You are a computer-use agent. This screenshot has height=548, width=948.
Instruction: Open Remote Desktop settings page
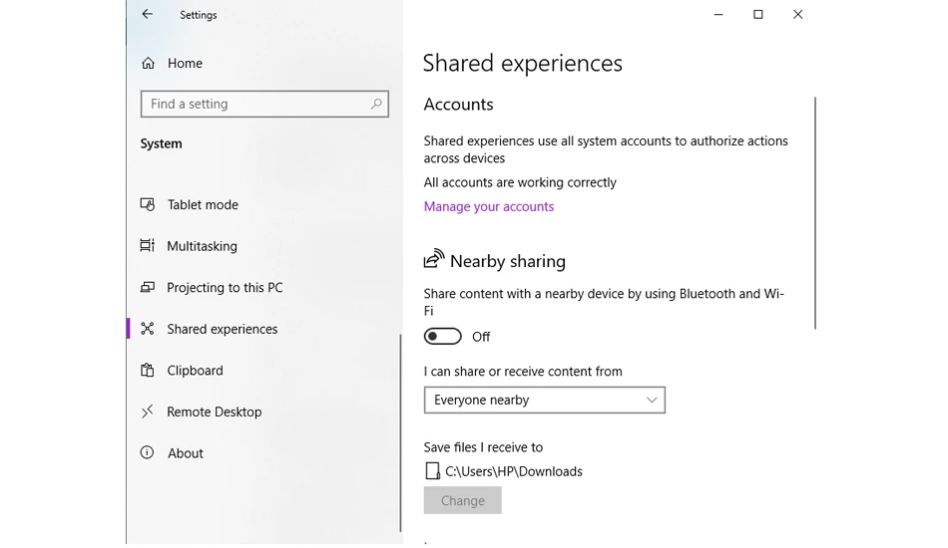214,411
